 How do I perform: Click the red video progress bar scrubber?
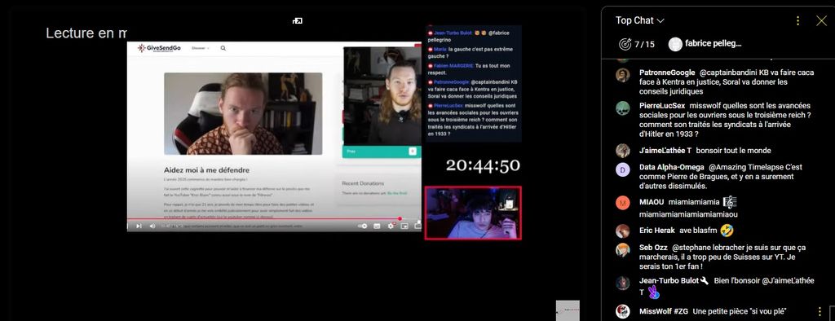point(400,218)
